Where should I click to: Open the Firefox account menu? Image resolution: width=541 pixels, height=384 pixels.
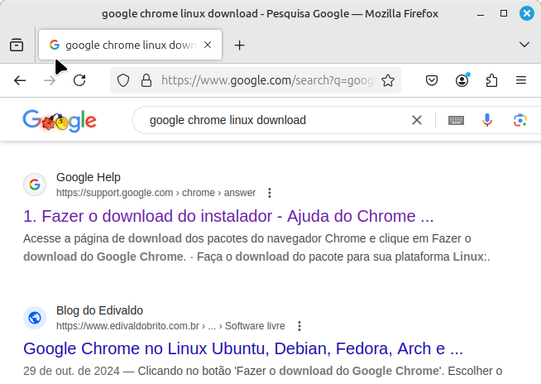coord(462,80)
